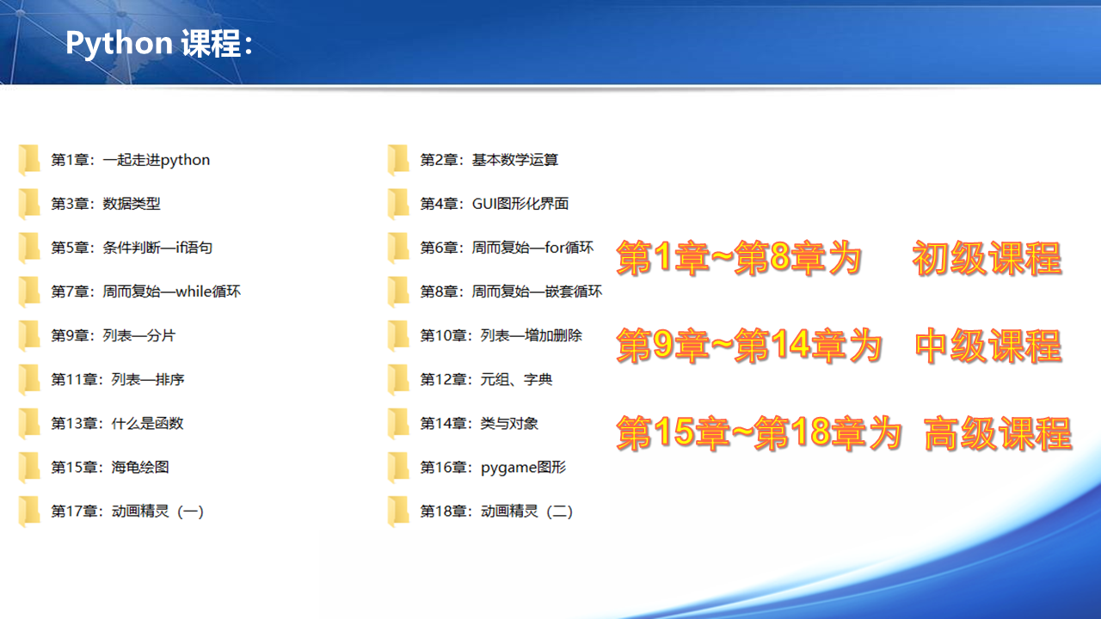The width and height of the screenshot is (1101, 619).
Task: Click the folder icon beside 第1章 一起走进python
Action: tap(28, 159)
